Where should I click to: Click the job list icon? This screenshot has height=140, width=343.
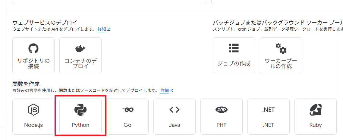pos(234,48)
